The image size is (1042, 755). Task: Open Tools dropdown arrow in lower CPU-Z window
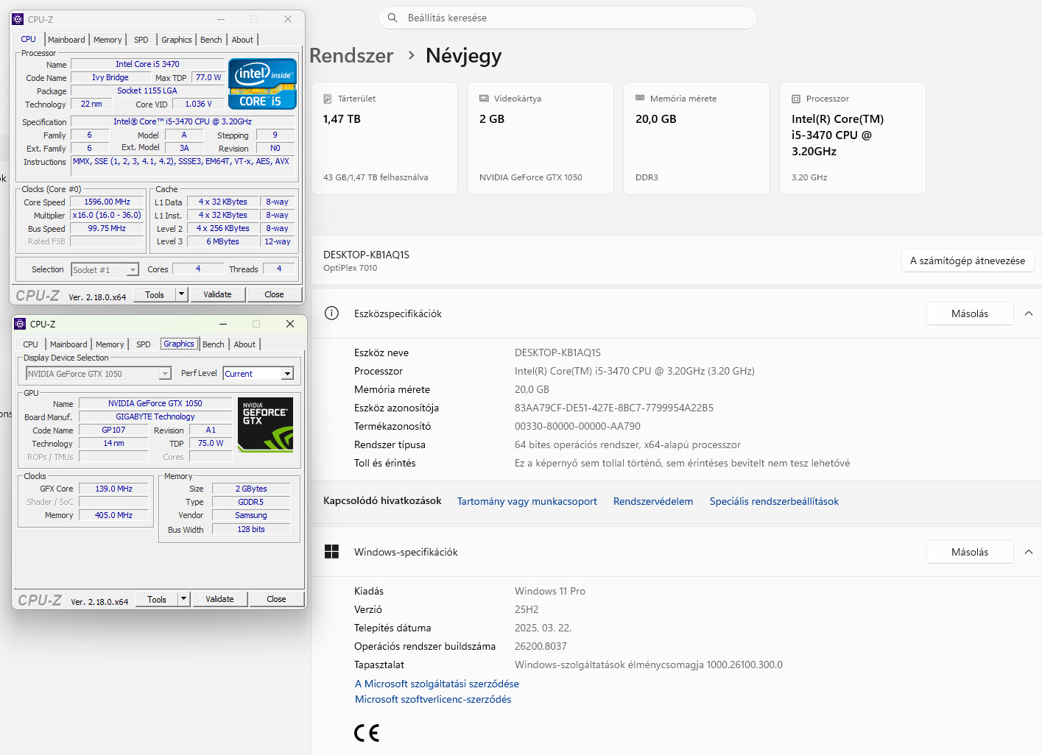pos(184,599)
